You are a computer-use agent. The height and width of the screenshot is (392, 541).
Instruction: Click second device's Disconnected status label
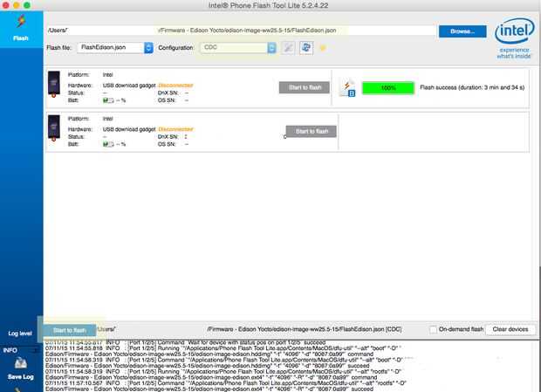[175, 129]
